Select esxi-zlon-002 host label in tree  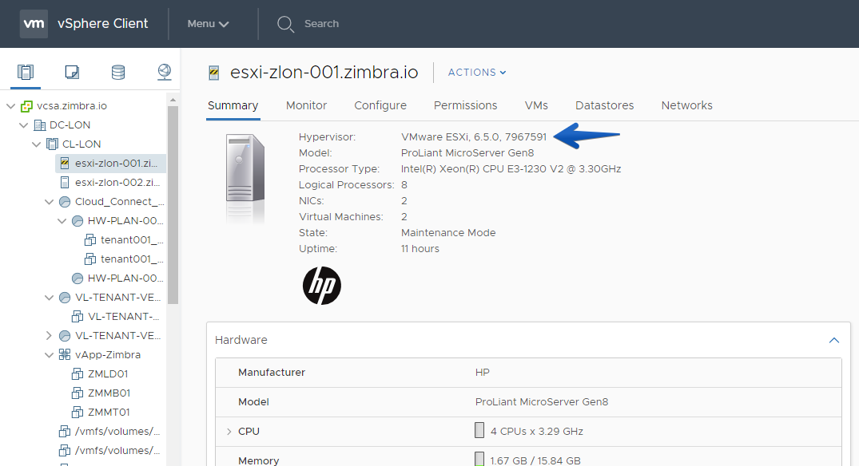[x=117, y=182]
